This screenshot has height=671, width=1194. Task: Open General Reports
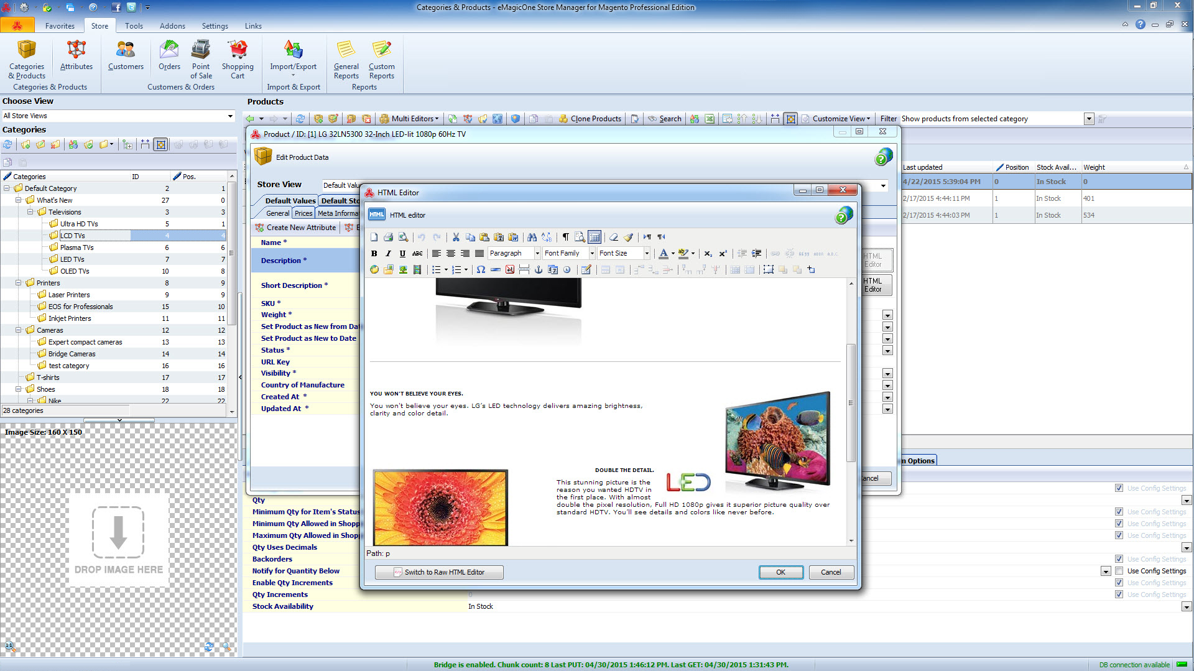pyautogui.click(x=346, y=60)
